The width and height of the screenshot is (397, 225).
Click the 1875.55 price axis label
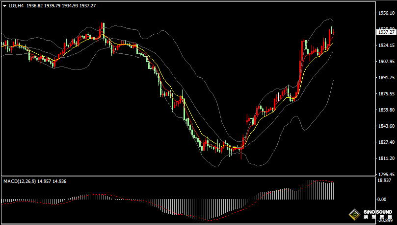point(387,94)
